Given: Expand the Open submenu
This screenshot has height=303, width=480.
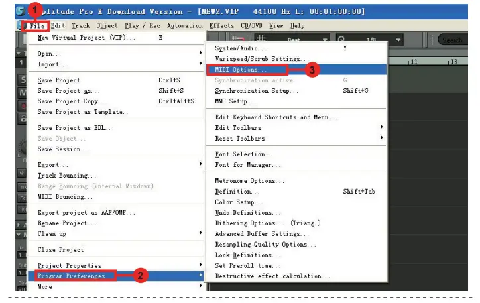Looking at the screenshot, I should tap(116, 54).
